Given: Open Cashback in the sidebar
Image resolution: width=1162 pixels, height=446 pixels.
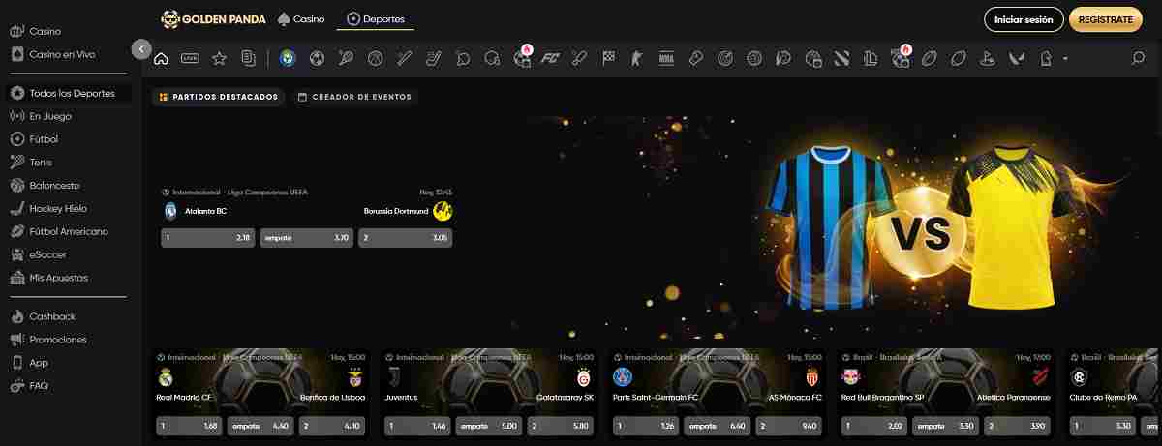Looking at the screenshot, I should pyautogui.click(x=52, y=316).
